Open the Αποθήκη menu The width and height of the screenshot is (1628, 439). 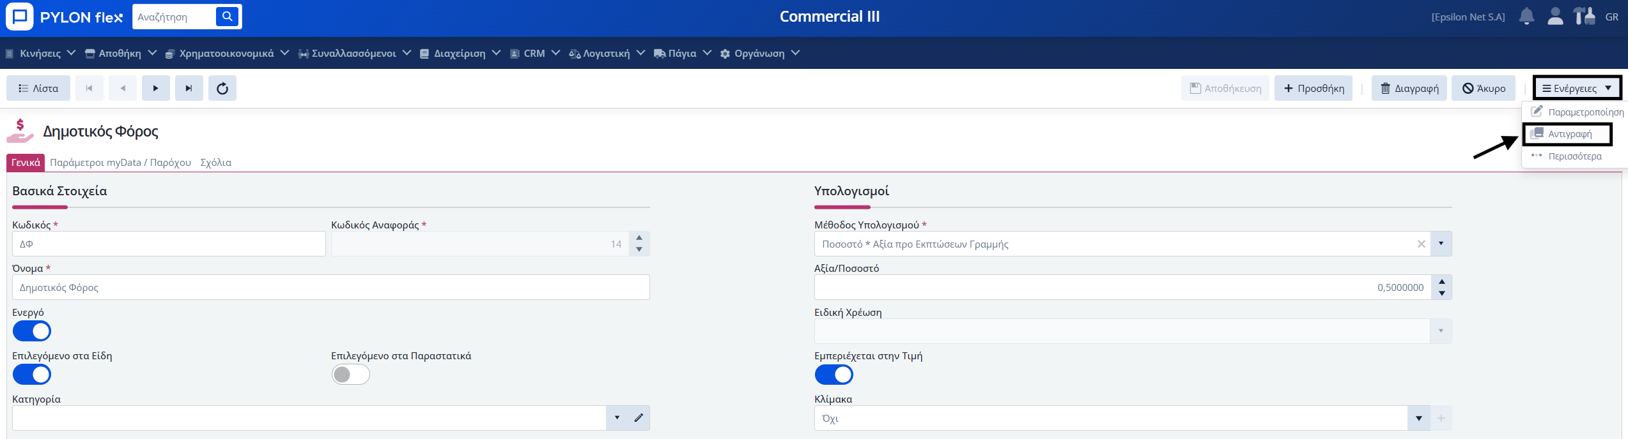tap(120, 54)
